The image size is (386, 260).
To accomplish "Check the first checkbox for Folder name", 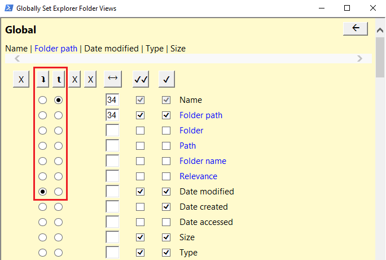I will point(141,161).
